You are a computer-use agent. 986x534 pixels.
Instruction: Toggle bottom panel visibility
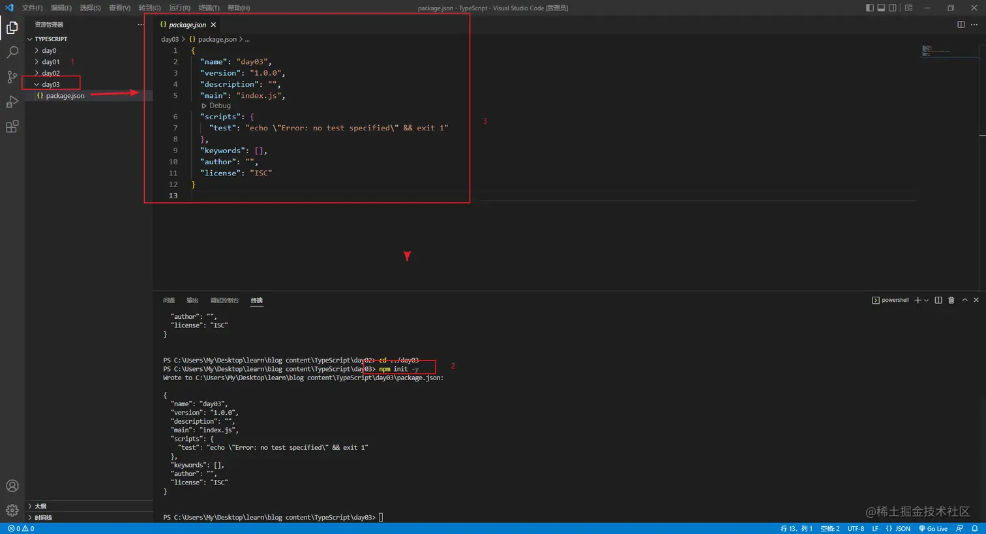click(x=881, y=8)
